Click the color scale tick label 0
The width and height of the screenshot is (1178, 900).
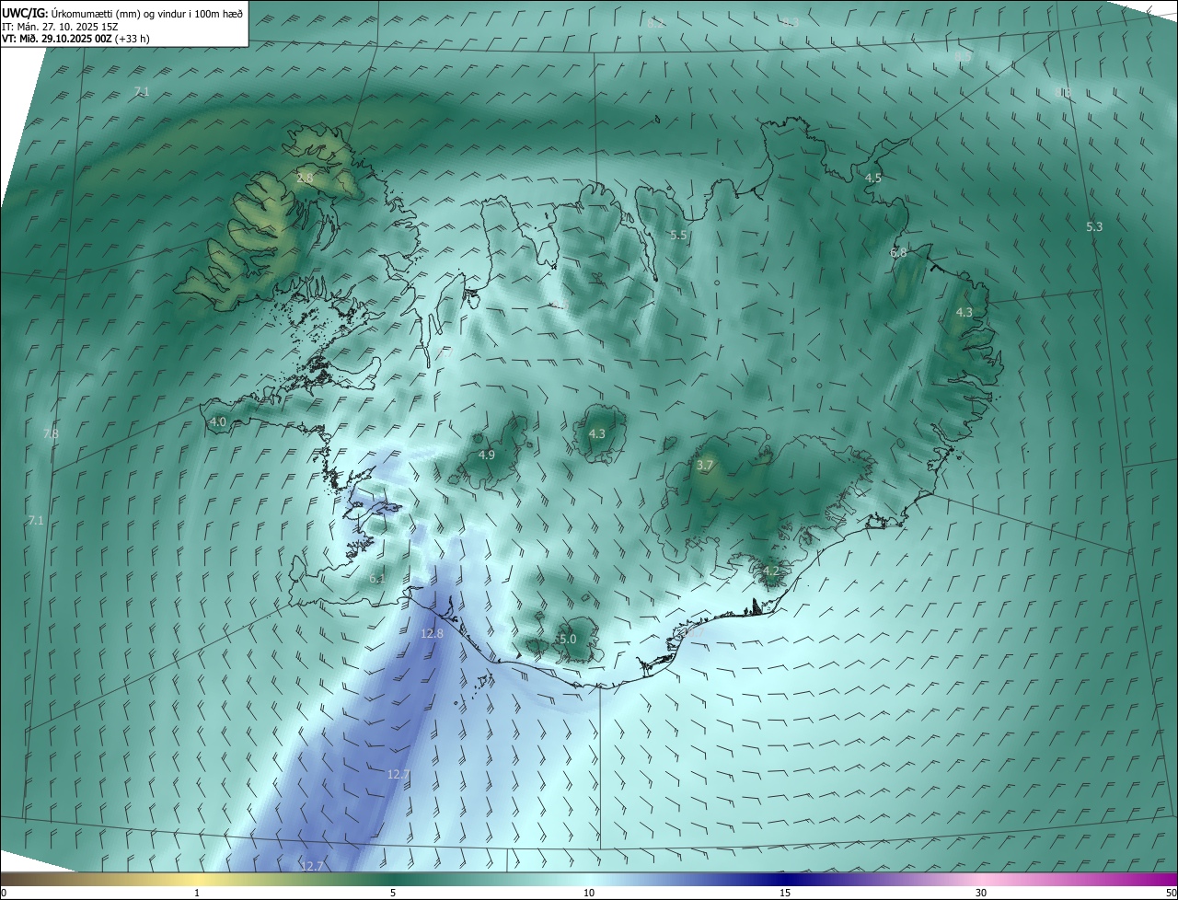coord(4,893)
